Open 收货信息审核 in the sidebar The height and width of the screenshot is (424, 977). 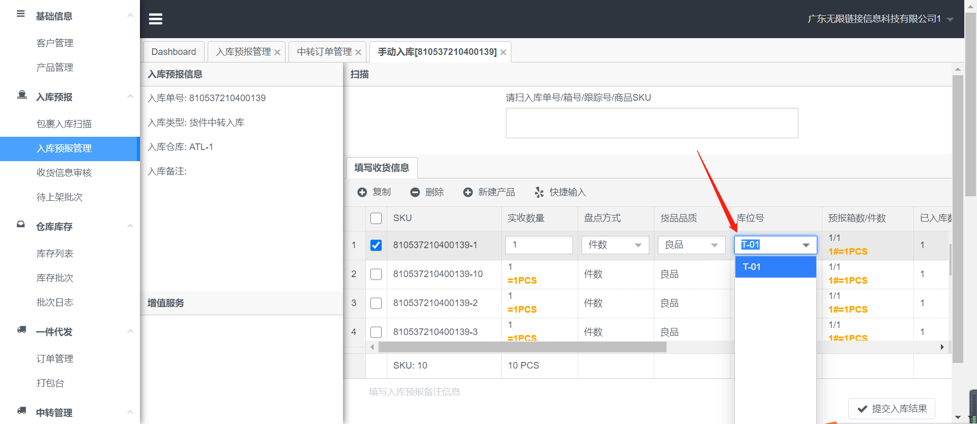(64, 173)
